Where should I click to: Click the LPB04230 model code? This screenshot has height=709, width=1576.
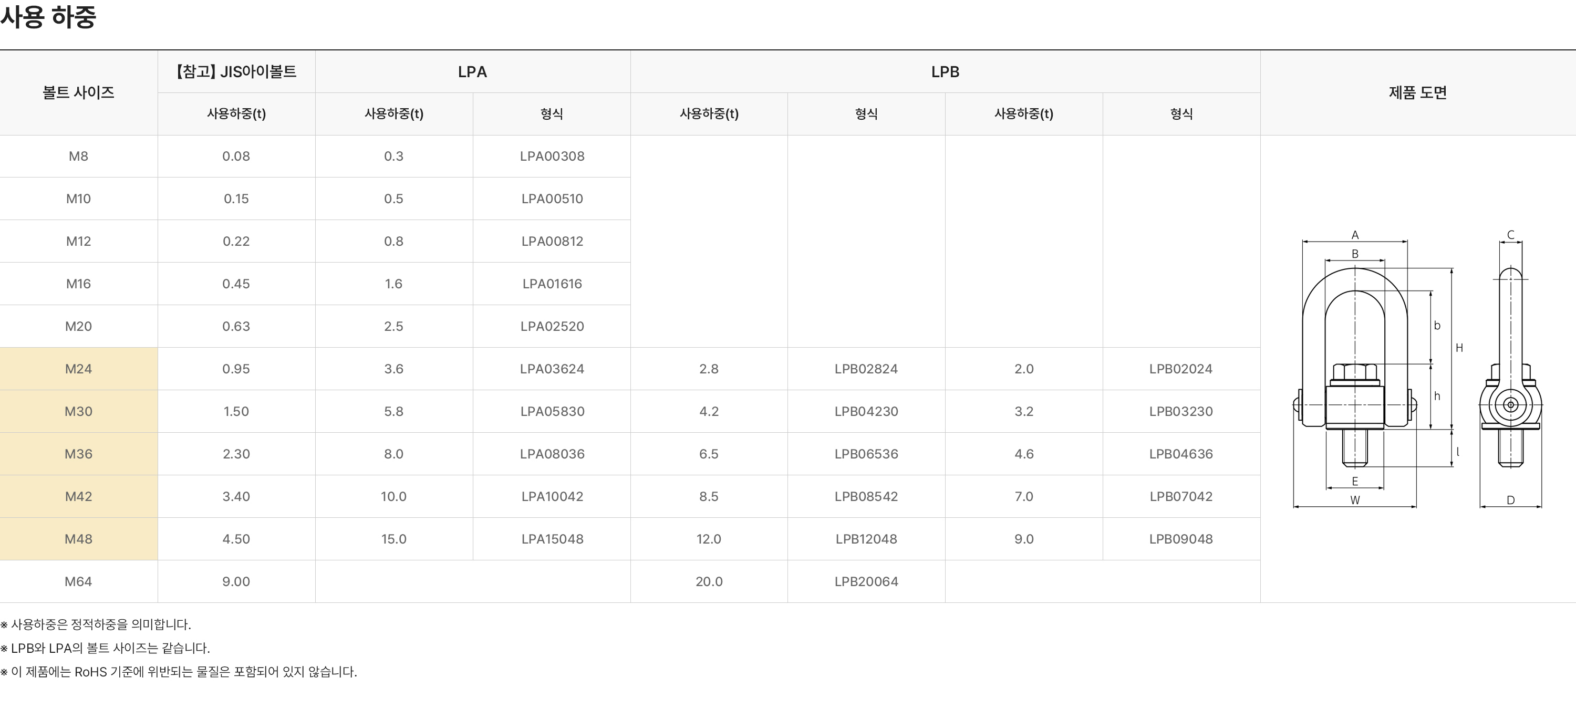click(866, 412)
